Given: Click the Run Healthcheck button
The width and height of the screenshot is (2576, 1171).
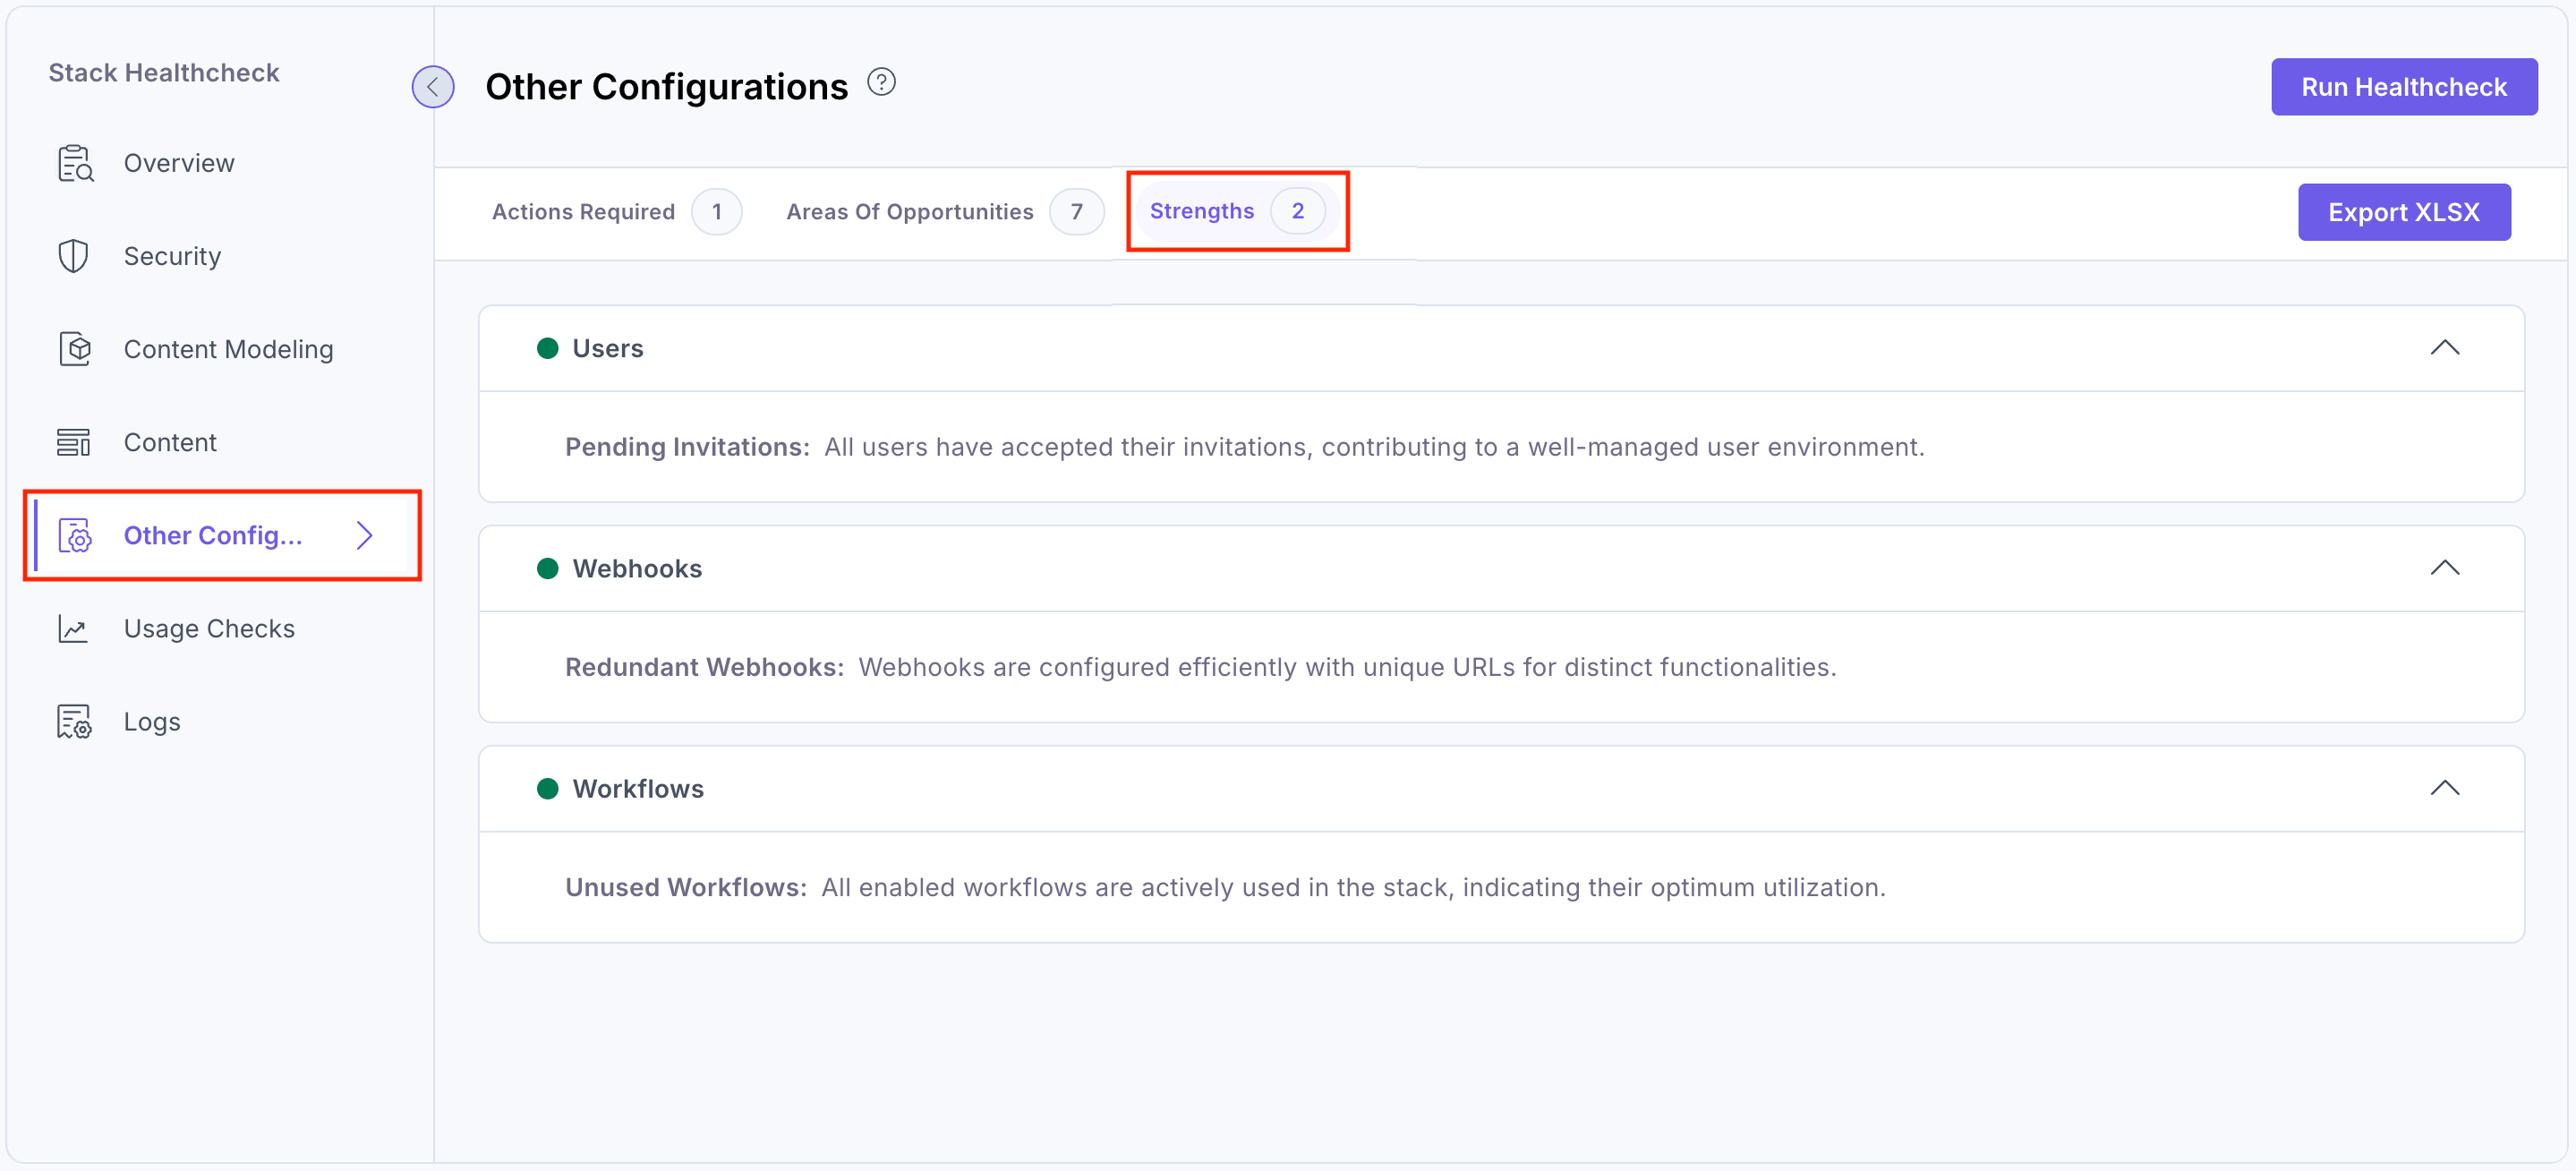Looking at the screenshot, I should click(2404, 87).
